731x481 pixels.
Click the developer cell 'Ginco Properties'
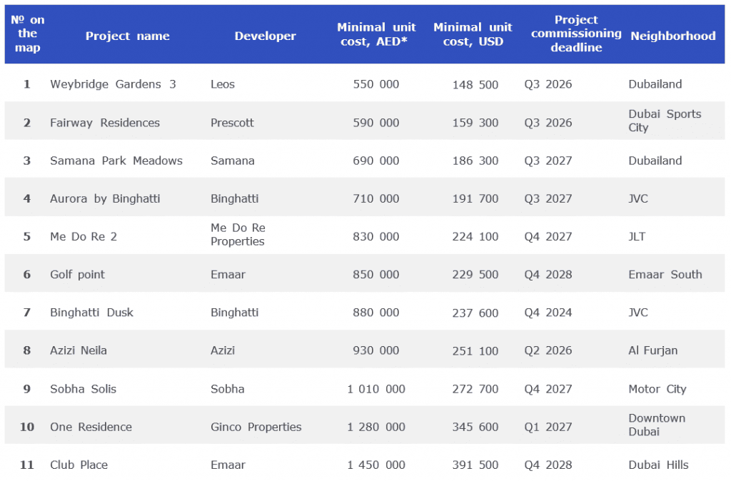pyautogui.click(x=256, y=427)
